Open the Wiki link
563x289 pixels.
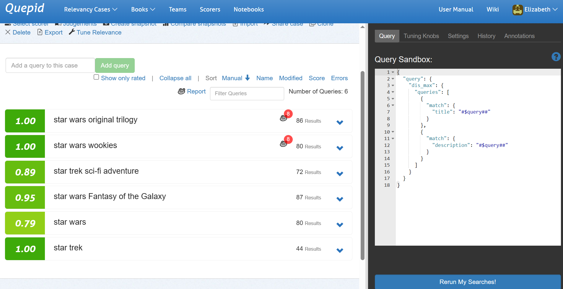pyautogui.click(x=492, y=9)
